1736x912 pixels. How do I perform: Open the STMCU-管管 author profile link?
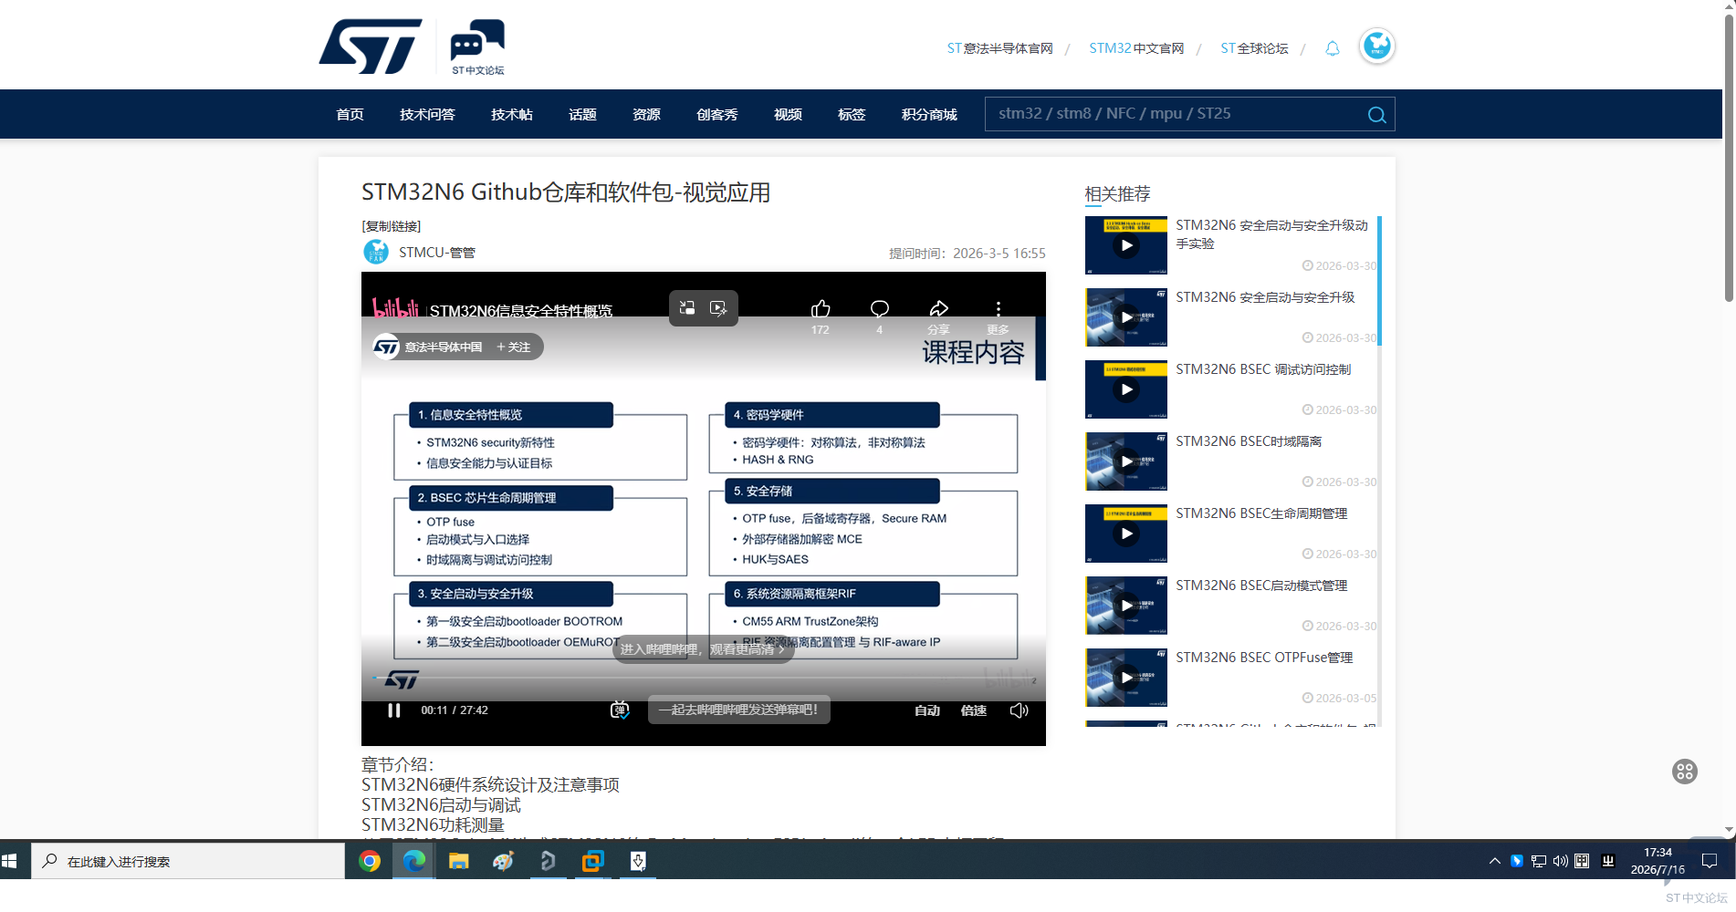click(x=437, y=253)
